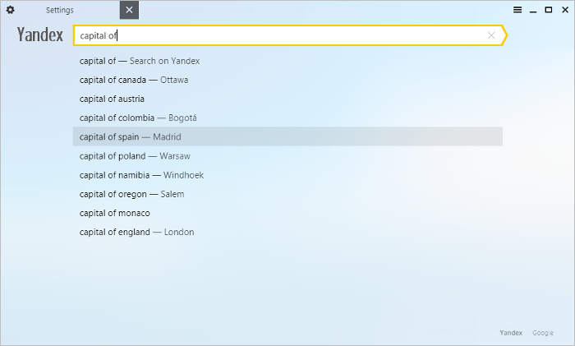Select 'capital of colombia — Bogotá' suggestion
Image resolution: width=575 pixels, height=346 pixels.
(x=287, y=118)
